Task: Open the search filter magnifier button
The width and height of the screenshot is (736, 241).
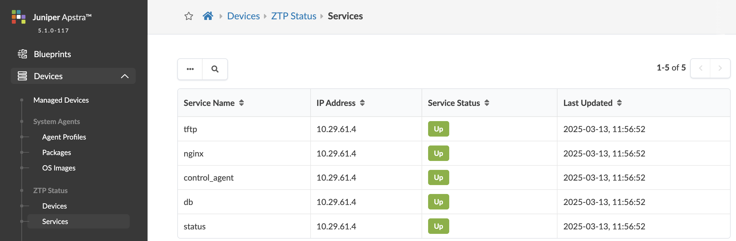Action: [x=215, y=69]
